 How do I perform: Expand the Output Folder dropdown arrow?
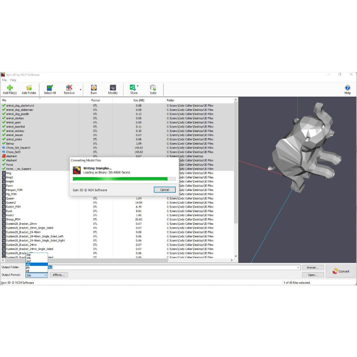(298, 267)
